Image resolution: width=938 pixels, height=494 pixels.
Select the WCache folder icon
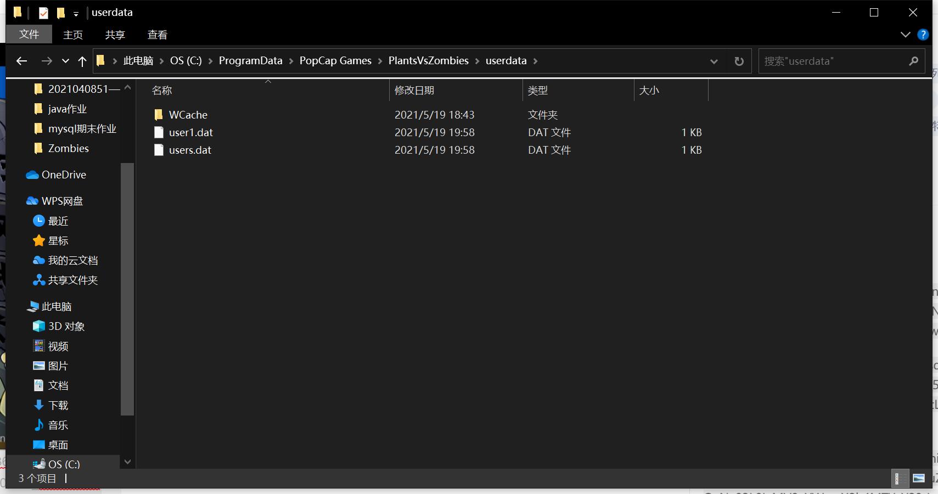click(x=159, y=115)
